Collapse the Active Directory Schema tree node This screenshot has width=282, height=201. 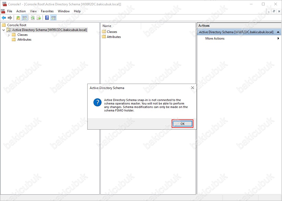[3, 30]
